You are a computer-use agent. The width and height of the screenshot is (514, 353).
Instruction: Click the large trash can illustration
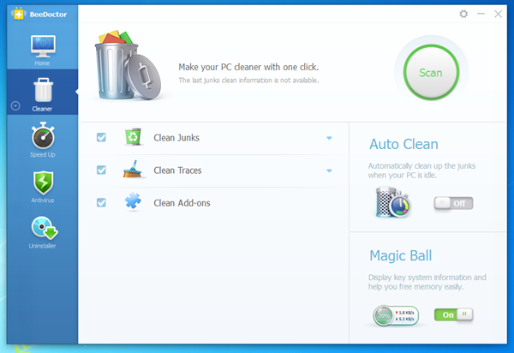(x=128, y=66)
